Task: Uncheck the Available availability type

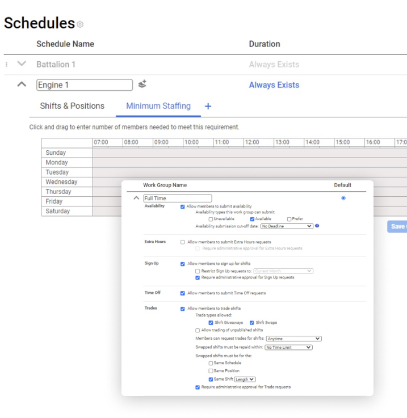Action: click(252, 219)
